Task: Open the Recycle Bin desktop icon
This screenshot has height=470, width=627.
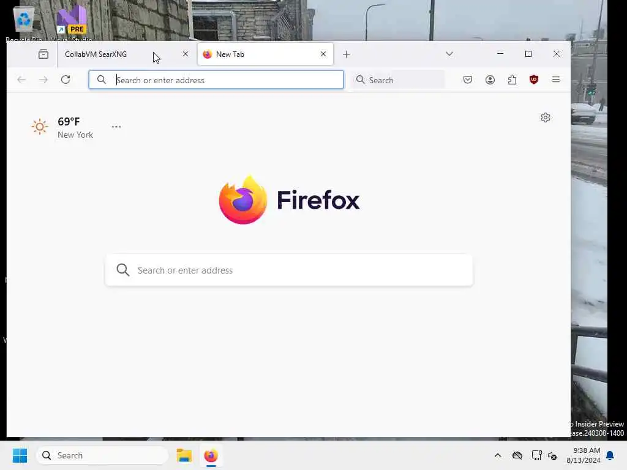Action: pos(24,23)
